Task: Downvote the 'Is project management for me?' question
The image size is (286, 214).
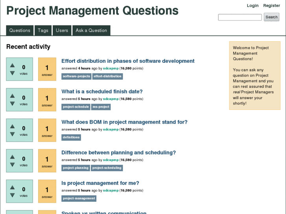Action: click(12, 195)
